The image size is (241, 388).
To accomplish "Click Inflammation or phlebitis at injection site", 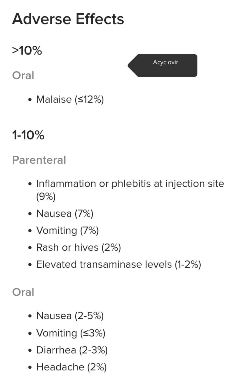I will click(x=130, y=183).
